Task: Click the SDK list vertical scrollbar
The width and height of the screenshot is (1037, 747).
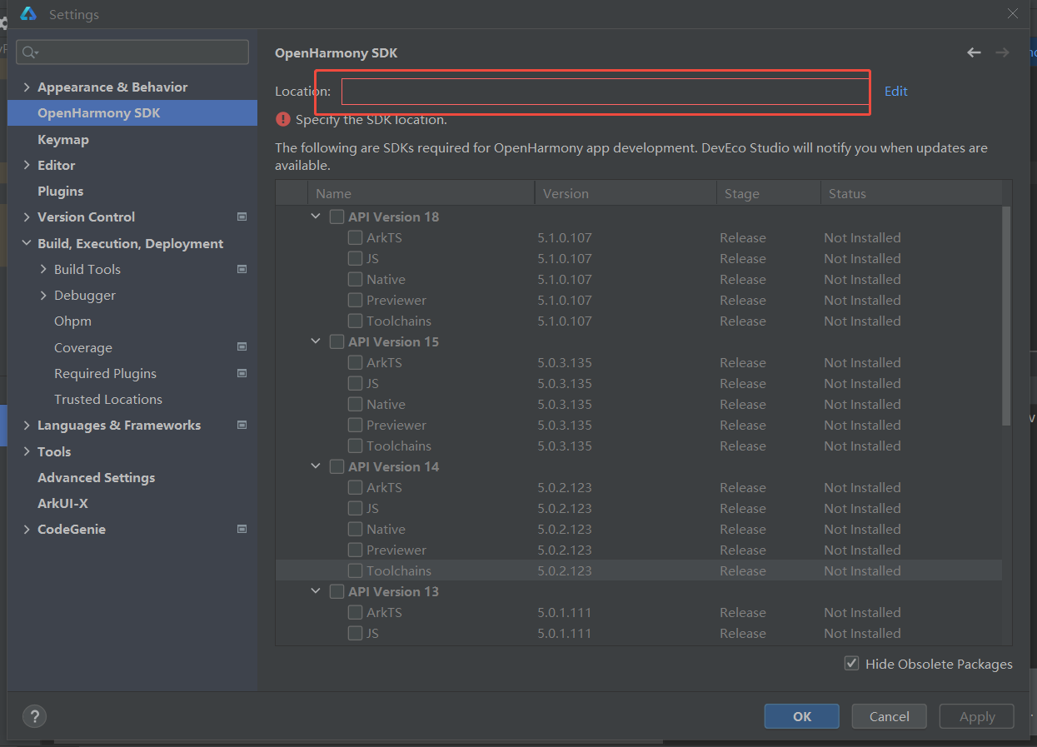Action: 1006,316
